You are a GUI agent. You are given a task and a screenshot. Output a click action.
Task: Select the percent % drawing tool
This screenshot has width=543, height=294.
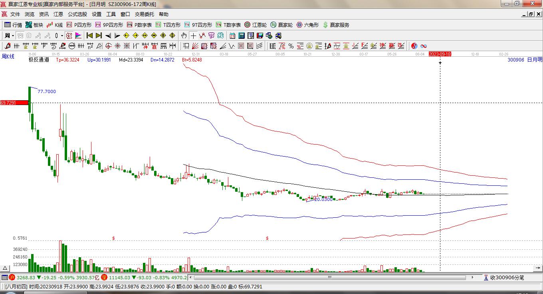pyautogui.click(x=291, y=46)
